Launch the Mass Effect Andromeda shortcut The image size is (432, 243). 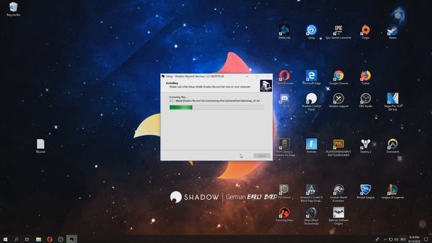311,216
